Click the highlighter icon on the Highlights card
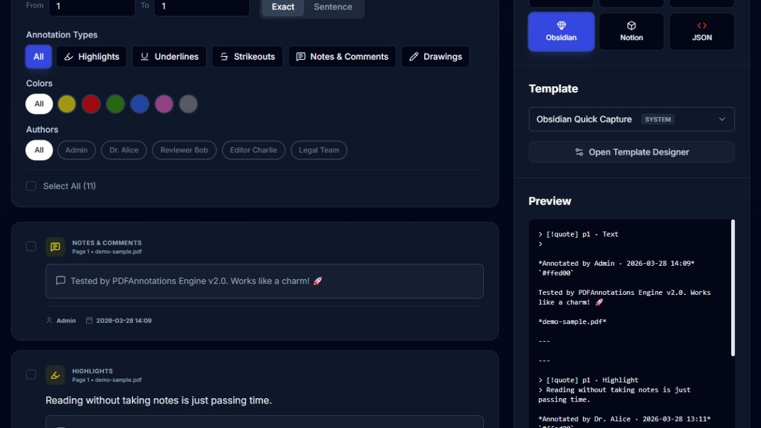The width and height of the screenshot is (761, 428). coord(55,375)
